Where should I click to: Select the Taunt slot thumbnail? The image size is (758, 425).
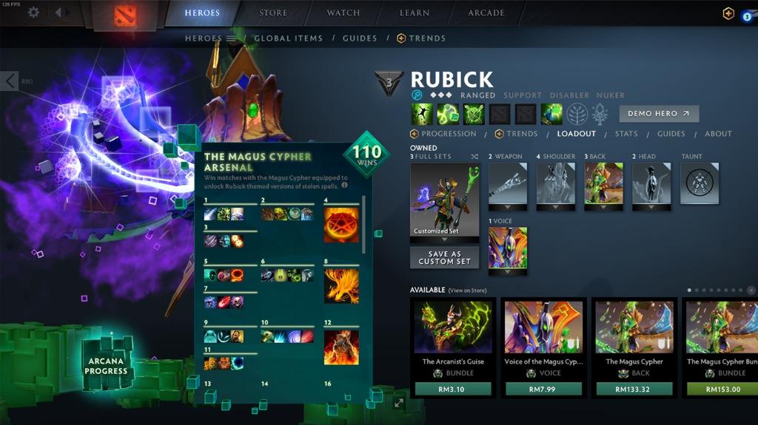700,183
